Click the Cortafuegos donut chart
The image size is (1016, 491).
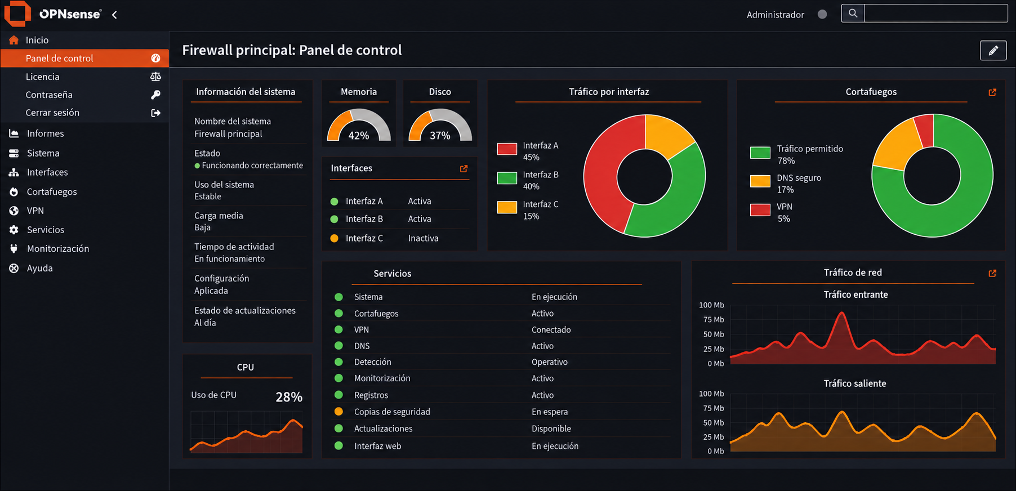(x=932, y=176)
